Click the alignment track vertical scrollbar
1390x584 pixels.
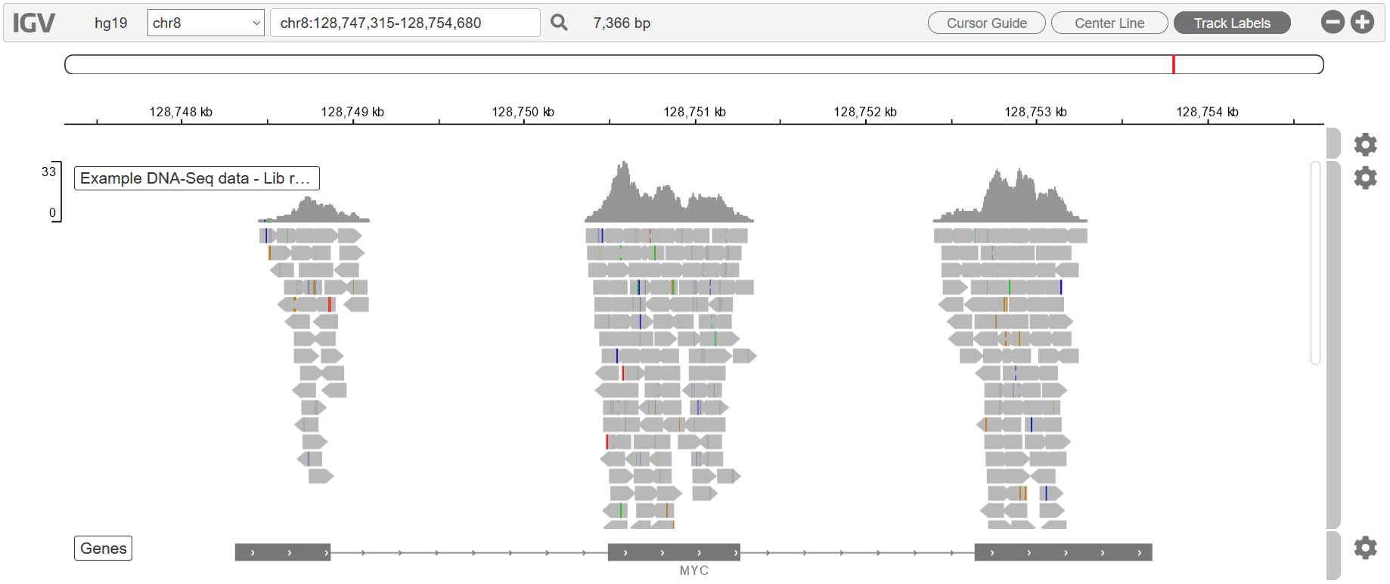pos(1315,263)
